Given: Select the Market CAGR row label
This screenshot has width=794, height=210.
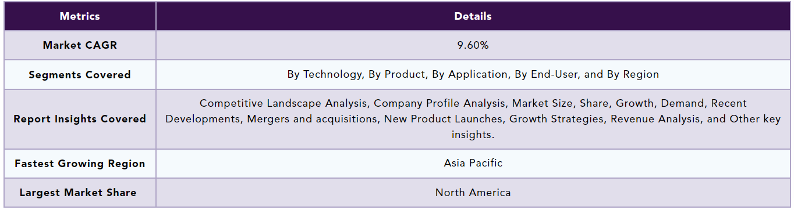Looking at the screenshot, I should (x=80, y=45).
